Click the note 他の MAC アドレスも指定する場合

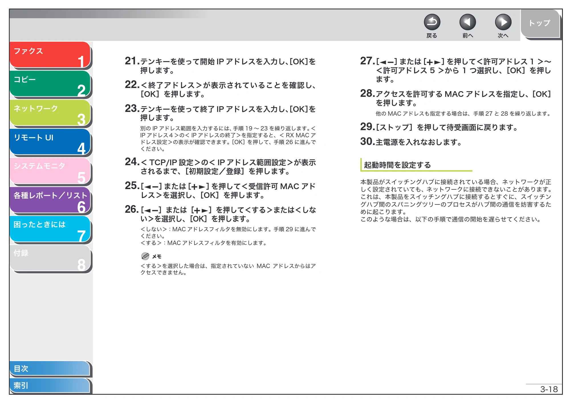tap(463, 114)
